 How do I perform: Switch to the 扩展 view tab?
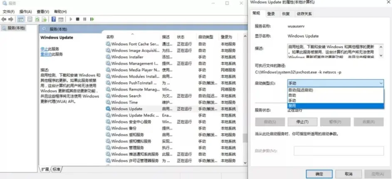45,169
